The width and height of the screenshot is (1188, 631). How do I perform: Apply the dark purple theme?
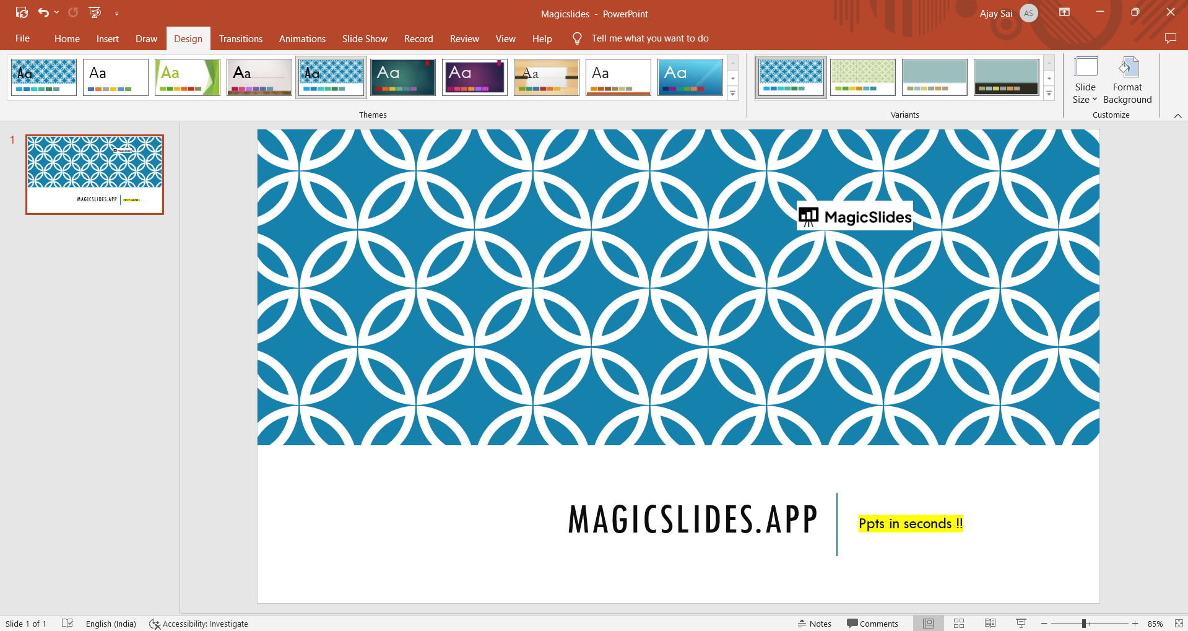pos(475,77)
